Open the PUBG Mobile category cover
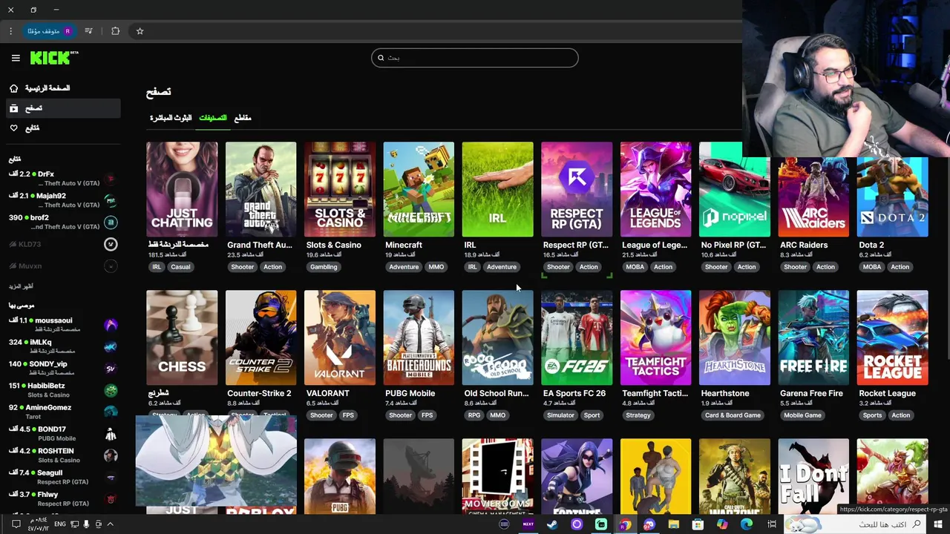This screenshot has width=950, height=534. (419, 337)
